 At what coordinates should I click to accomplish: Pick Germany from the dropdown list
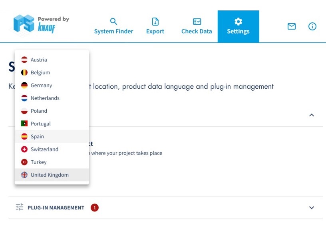coord(41,86)
